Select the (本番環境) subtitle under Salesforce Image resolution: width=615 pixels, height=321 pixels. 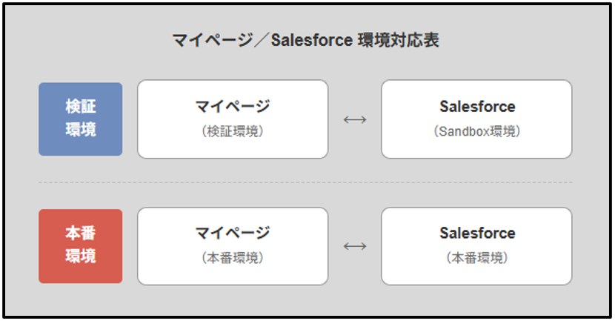pos(476,258)
